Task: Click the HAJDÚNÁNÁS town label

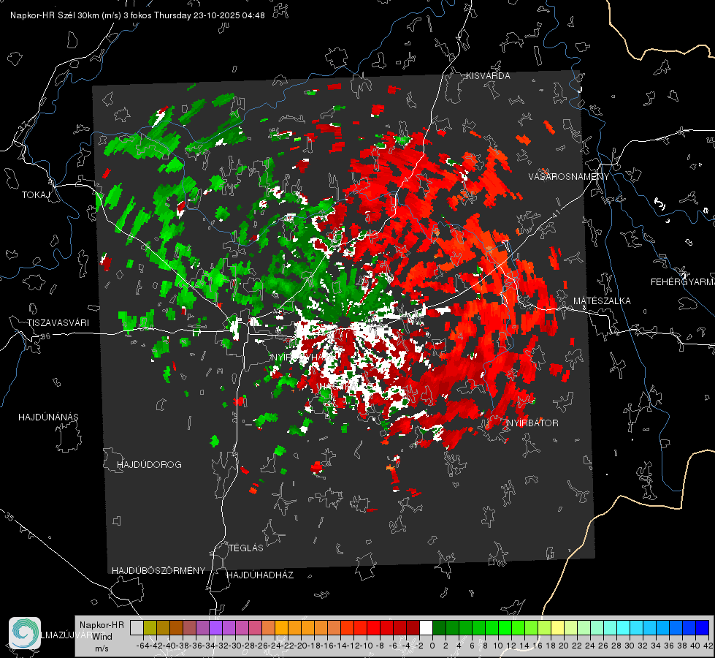Action: tap(48, 417)
